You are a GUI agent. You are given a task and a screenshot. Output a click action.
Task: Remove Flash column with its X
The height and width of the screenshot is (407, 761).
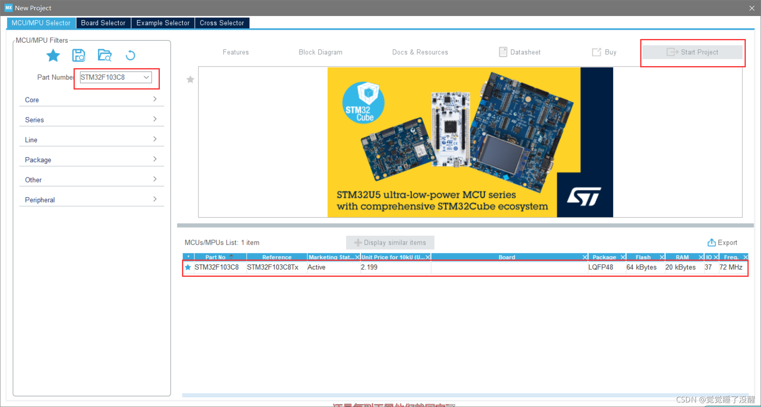coord(662,257)
